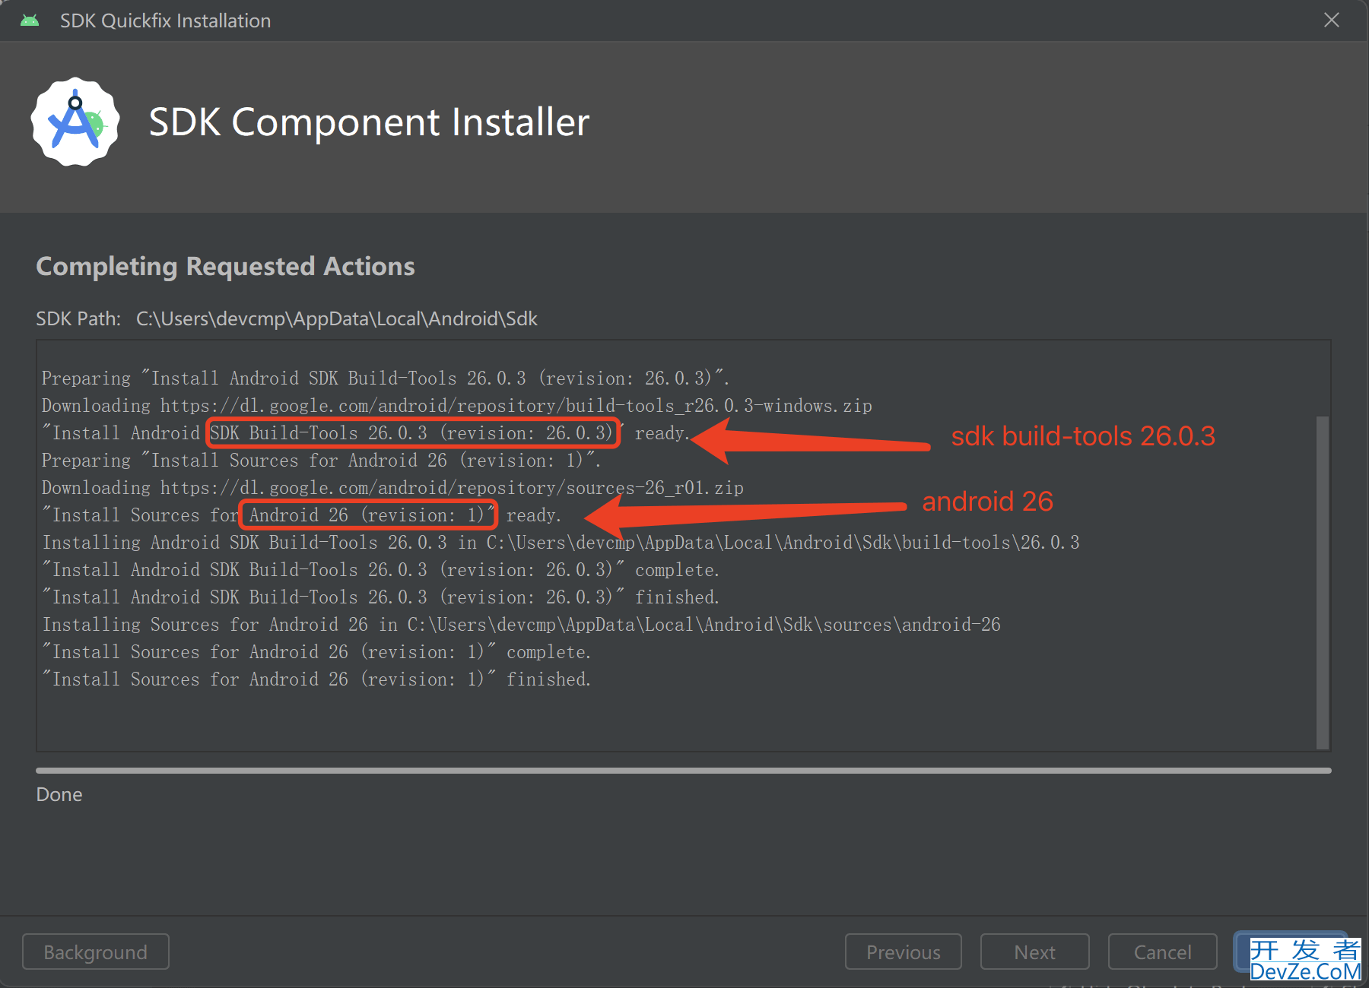Click the Sources for Android 26 "complete." line
The height and width of the screenshot is (988, 1369).
point(316,652)
